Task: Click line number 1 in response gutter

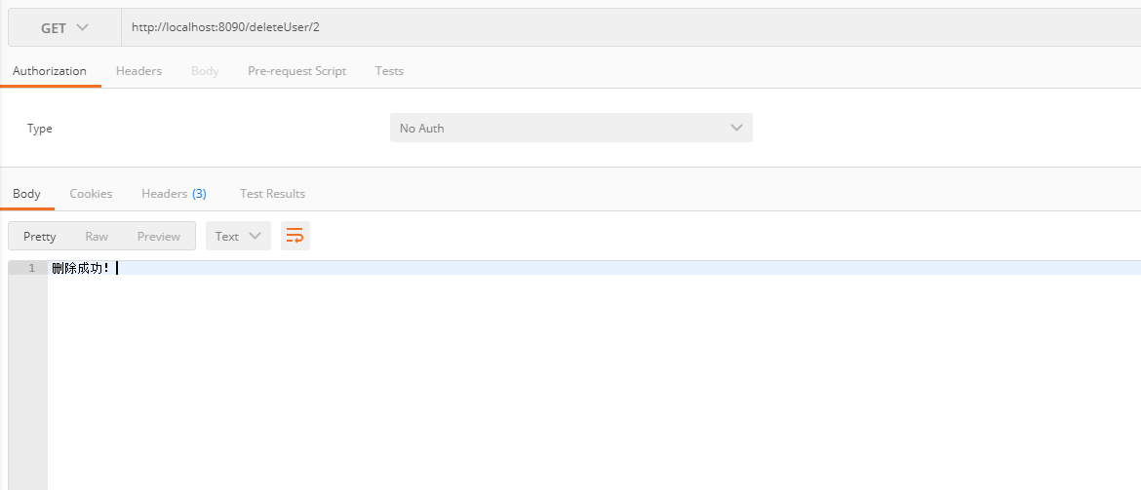Action: [31, 268]
